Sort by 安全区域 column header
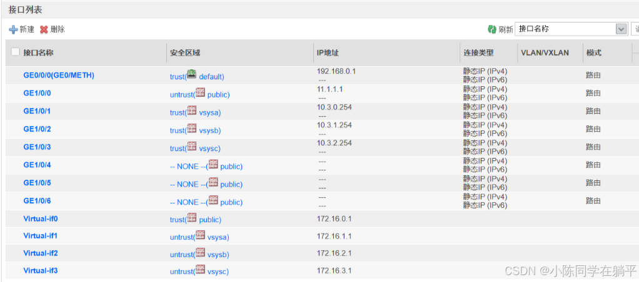Viewport: 639px width, 282px height. tap(185, 52)
